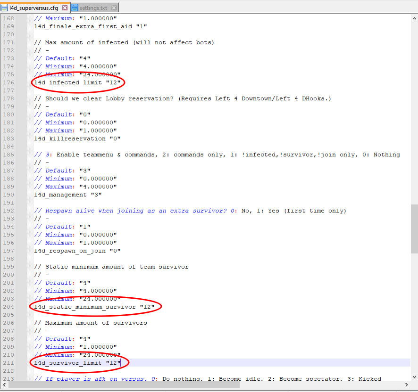This screenshot has height=392, width=418.
Task: Click the l4d_static_minimum_survivor setting line
Action: (x=94, y=307)
